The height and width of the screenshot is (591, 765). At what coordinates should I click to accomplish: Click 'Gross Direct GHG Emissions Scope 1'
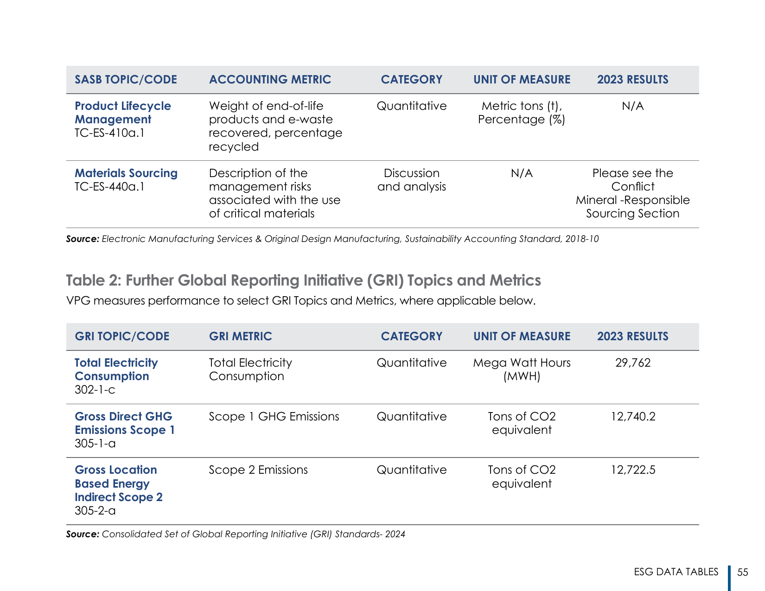tap(125, 423)
